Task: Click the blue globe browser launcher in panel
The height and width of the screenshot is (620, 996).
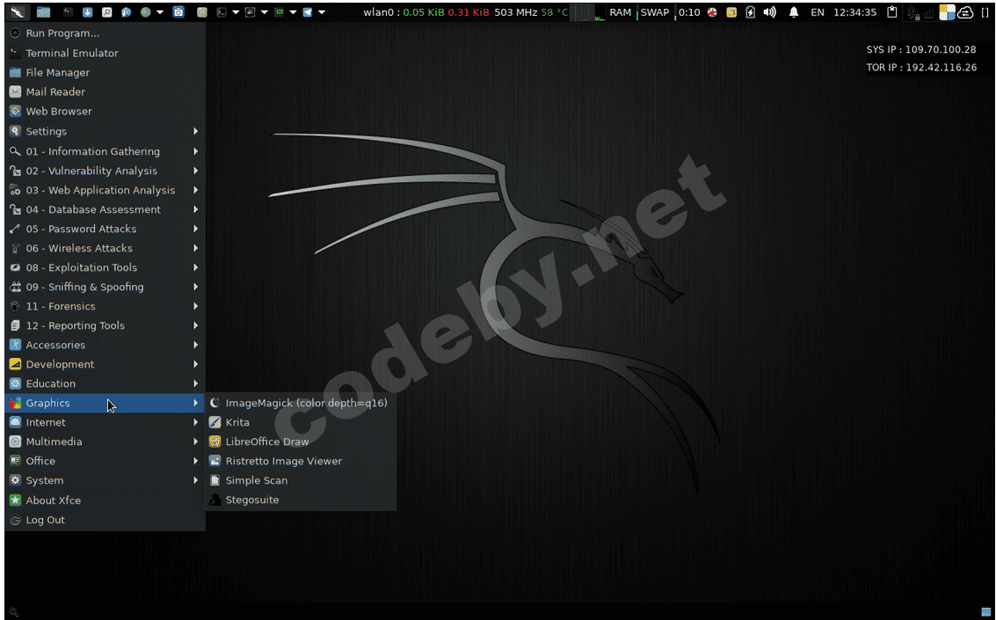Action: click(126, 12)
